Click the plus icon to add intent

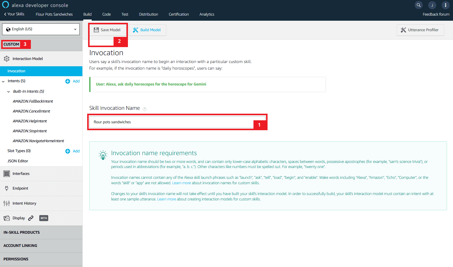point(68,81)
